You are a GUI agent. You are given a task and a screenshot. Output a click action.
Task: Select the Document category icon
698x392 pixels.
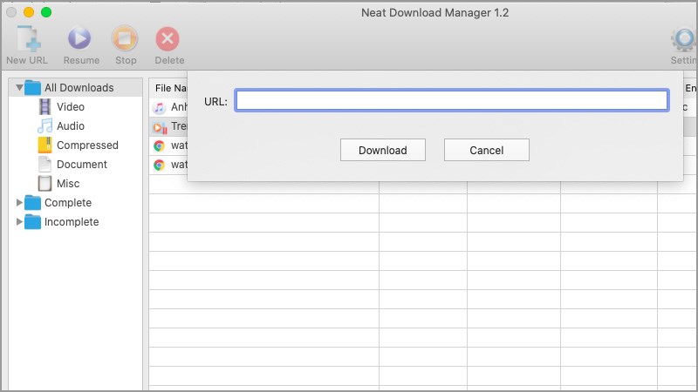[46, 165]
